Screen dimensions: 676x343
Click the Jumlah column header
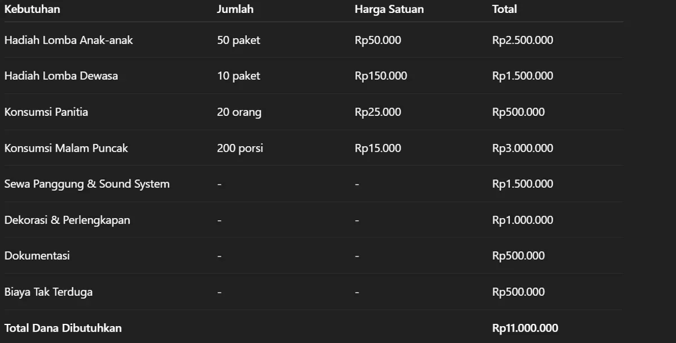pos(235,9)
